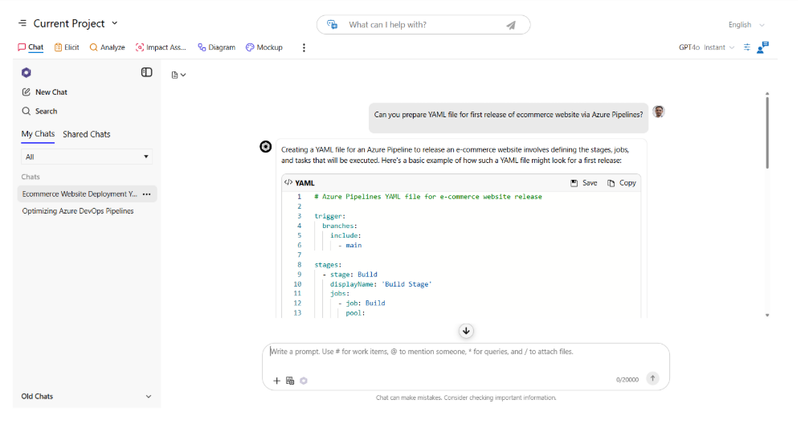Open options for Ecommerce Website Deployment chat
The width and height of the screenshot is (809, 428).
(146, 194)
